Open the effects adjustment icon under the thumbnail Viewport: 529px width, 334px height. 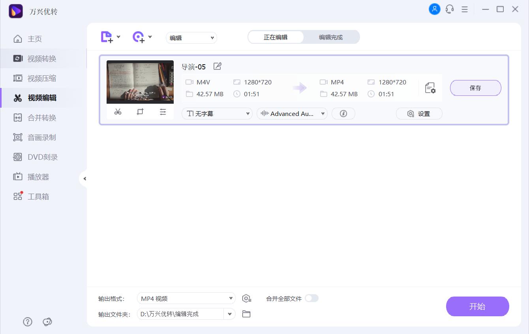tap(163, 112)
